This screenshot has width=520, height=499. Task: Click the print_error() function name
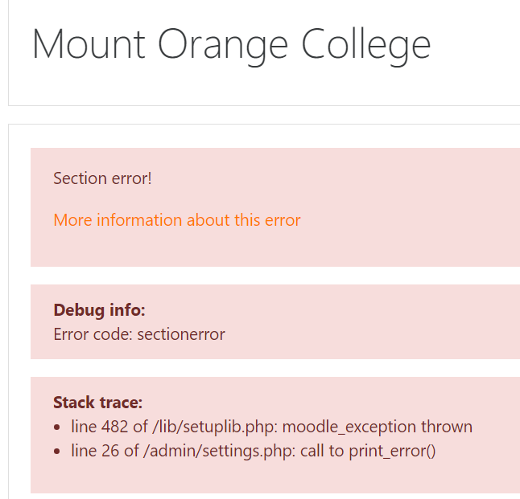coord(392,451)
